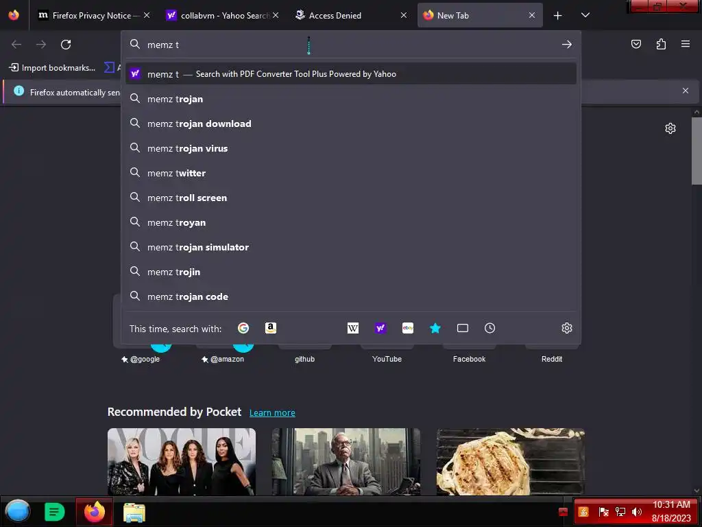The width and height of the screenshot is (702, 527).
Task: Choose suggestion "memz trojan"
Action: tap(351, 99)
